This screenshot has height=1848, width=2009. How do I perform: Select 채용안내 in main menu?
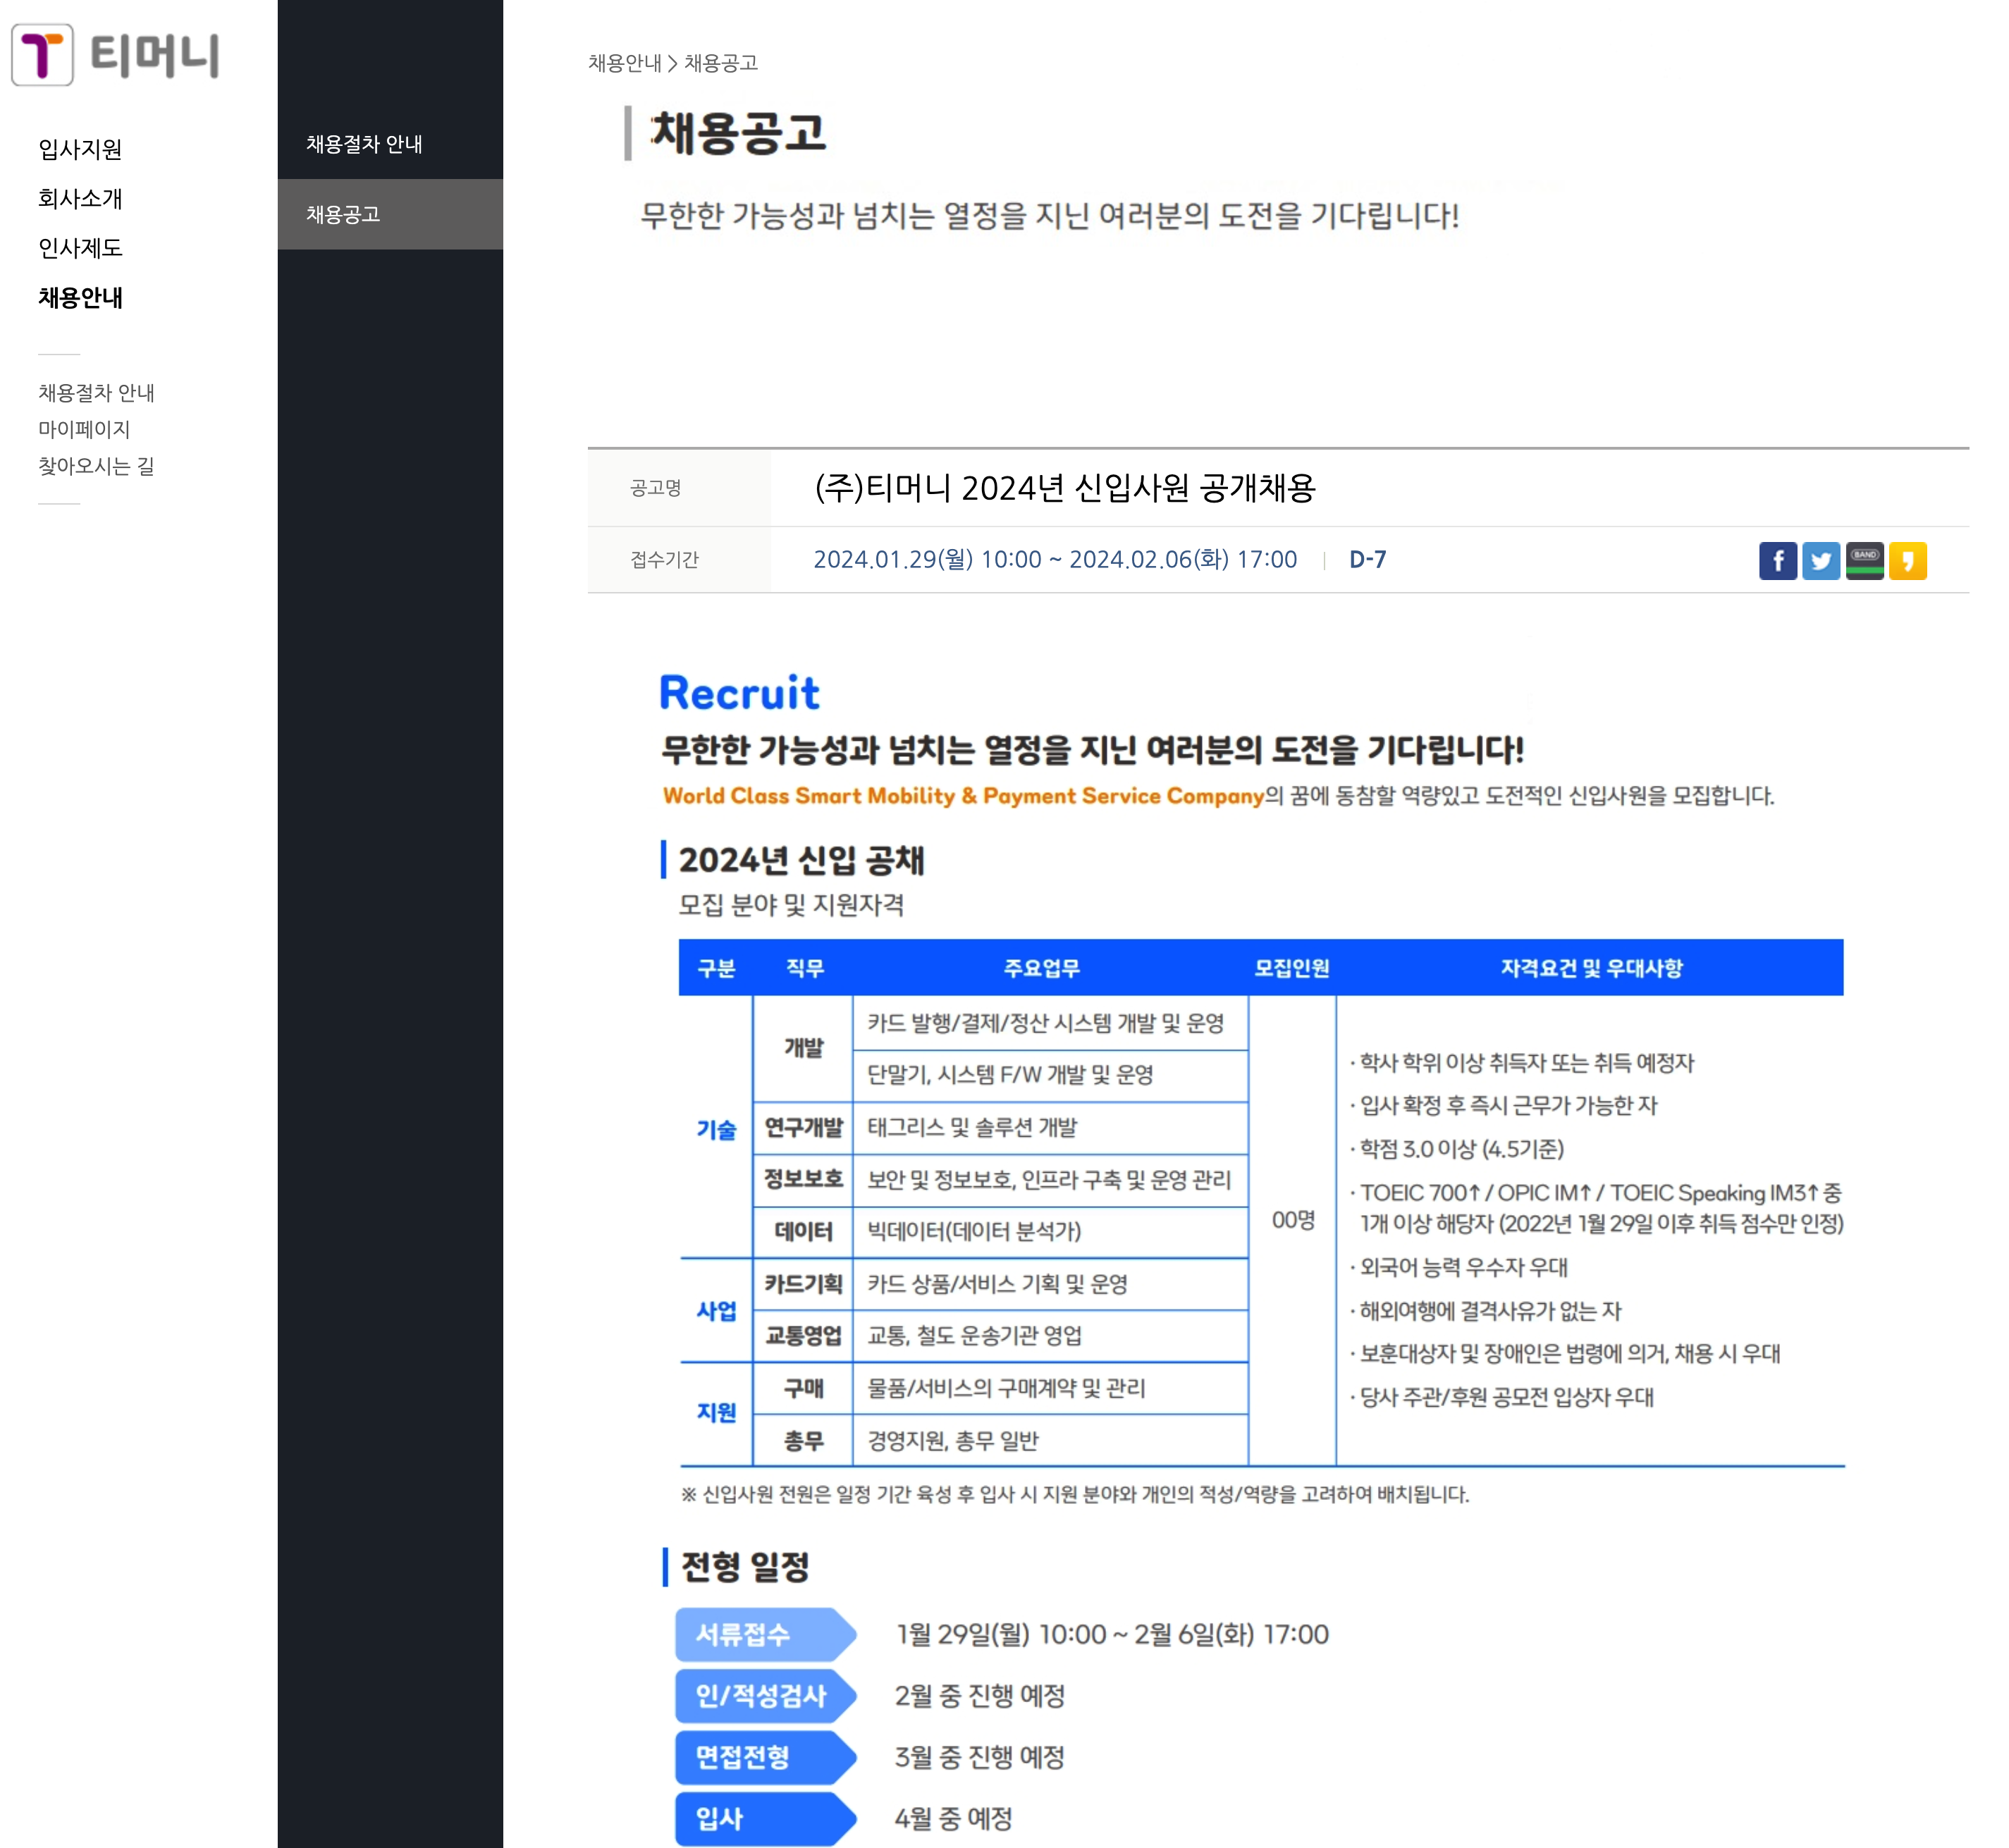coord(80,297)
